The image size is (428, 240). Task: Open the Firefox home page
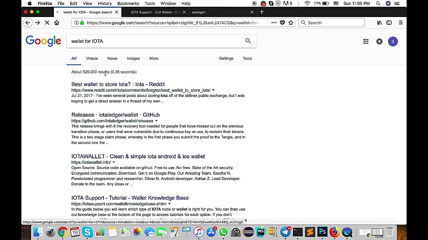tap(57, 23)
